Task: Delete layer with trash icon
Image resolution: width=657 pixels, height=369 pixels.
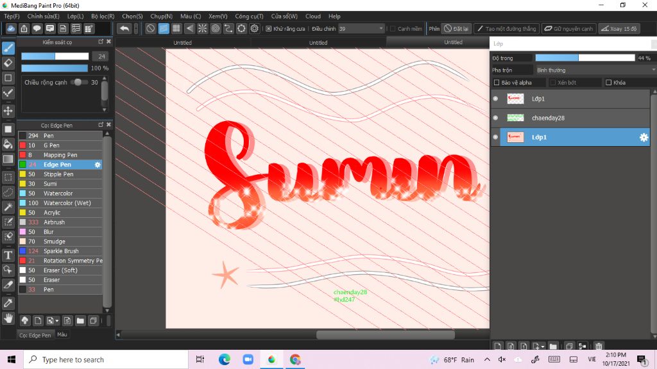Action: coord(599,346)
